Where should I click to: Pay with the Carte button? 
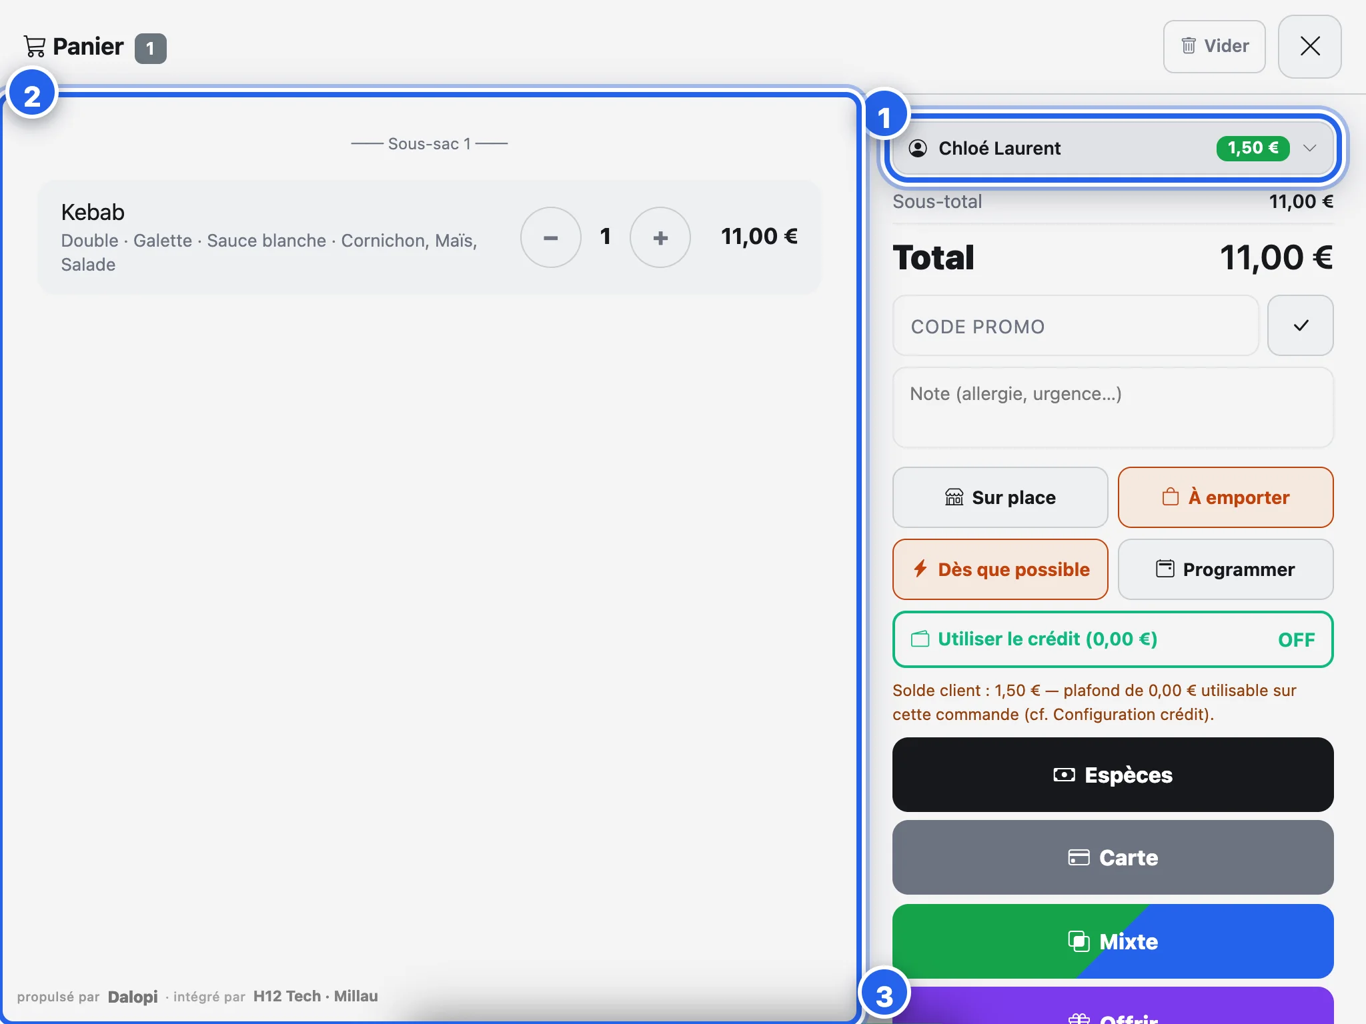pos(1113,857)
